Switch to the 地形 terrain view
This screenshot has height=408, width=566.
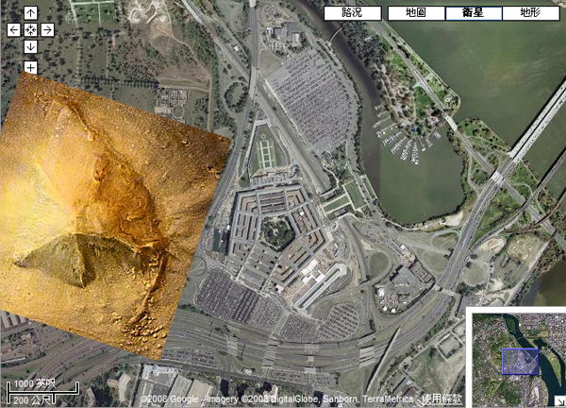pyautogui.click(x=529, y=13)
